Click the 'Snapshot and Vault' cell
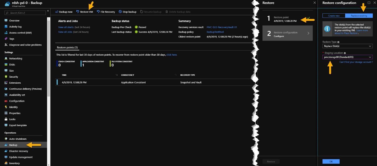 (191, 82)
